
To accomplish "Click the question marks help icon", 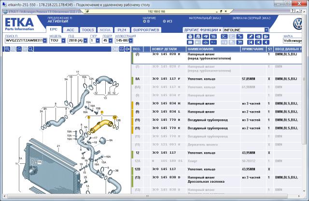I will click(213, 37).
